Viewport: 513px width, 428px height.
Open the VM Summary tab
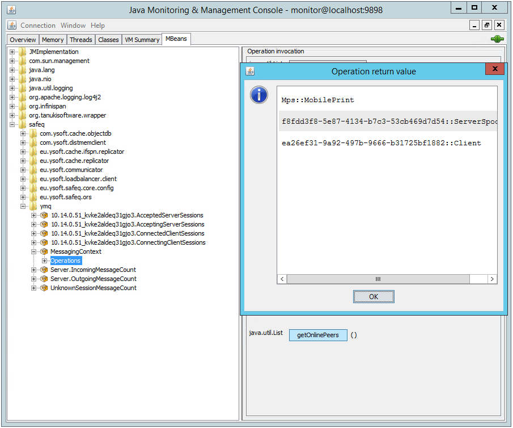[142, 40]
